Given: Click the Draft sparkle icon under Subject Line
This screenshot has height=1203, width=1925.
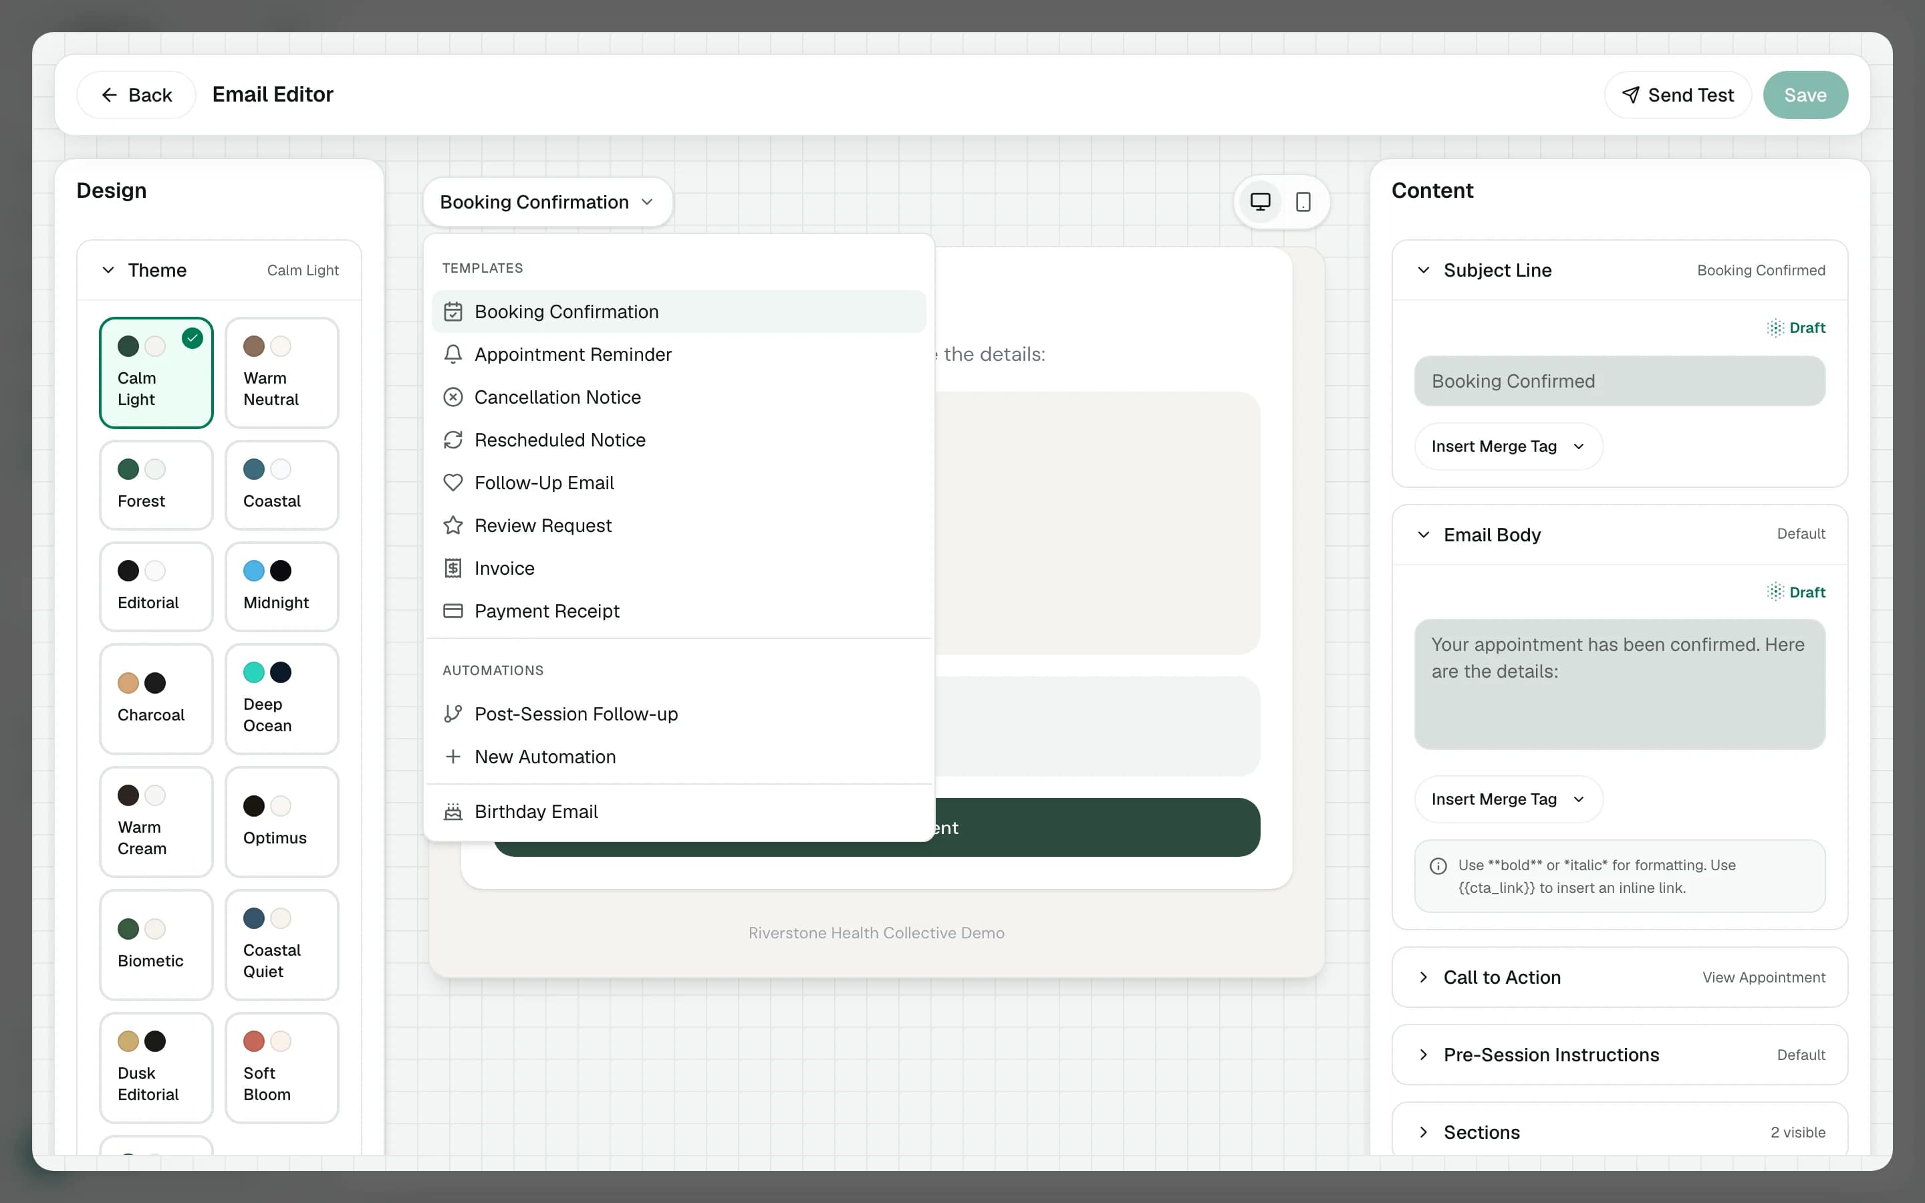Looking at the screenshot, I should (x=1775, y=327).
